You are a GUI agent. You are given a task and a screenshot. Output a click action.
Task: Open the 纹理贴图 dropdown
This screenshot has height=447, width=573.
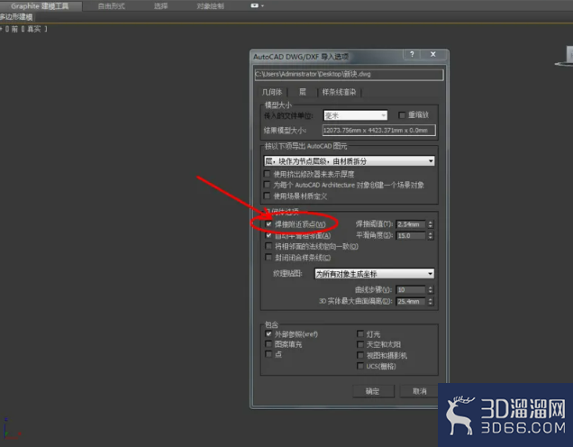coord(375,274)
